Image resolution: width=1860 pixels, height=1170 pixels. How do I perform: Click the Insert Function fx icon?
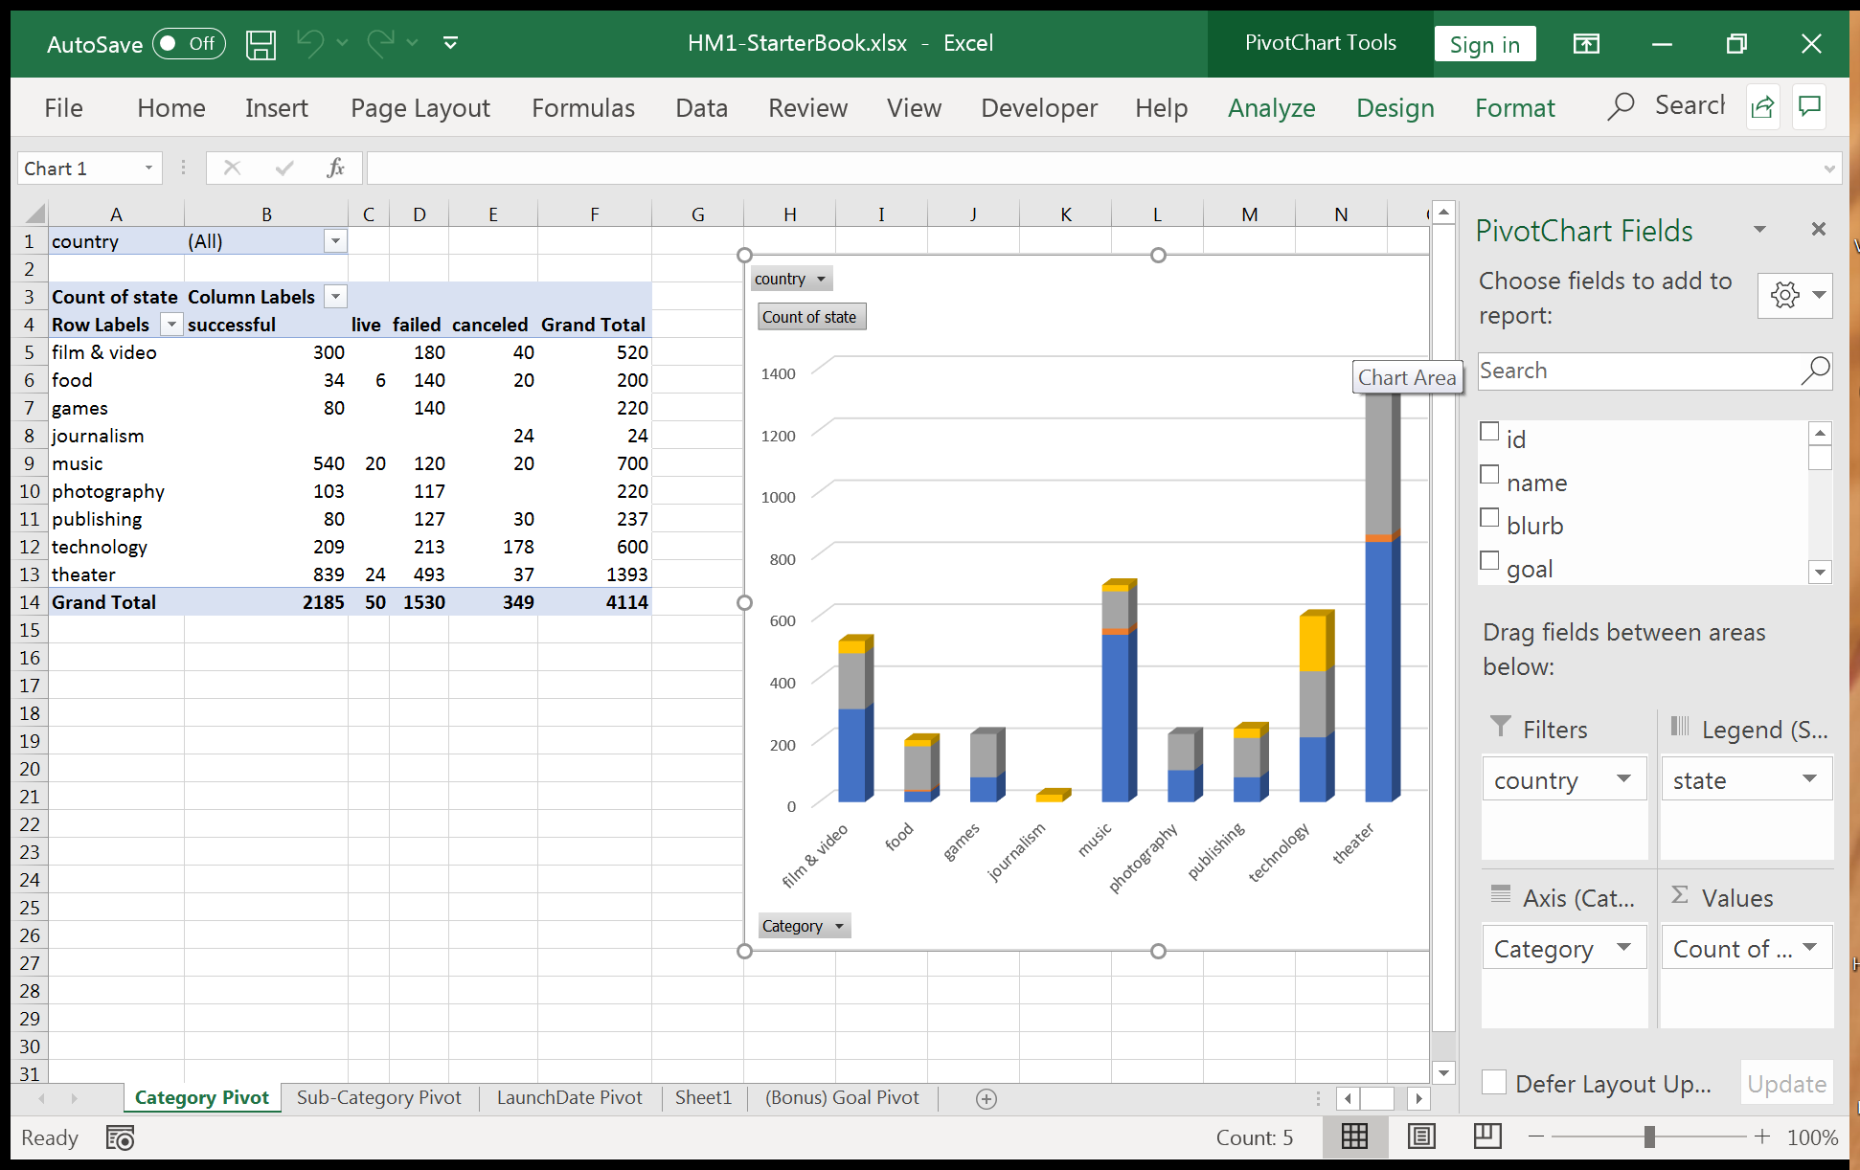(335, 169)
